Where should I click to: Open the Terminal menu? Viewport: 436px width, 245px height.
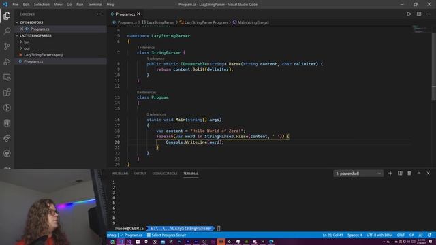coord(95,5)
